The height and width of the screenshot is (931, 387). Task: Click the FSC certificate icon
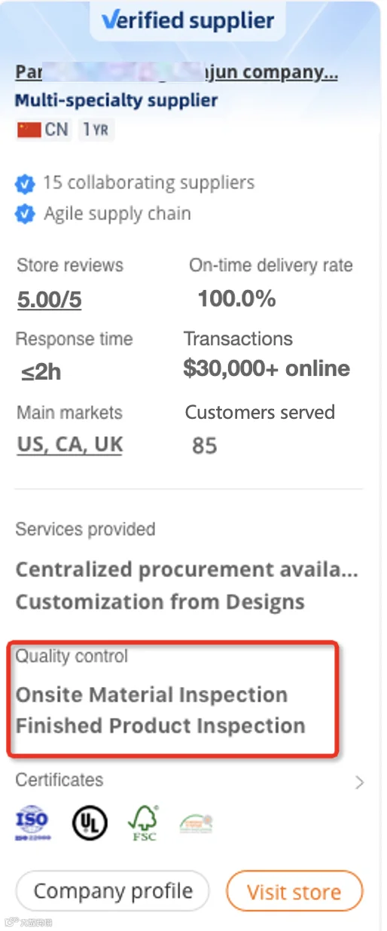pos(144,823)
